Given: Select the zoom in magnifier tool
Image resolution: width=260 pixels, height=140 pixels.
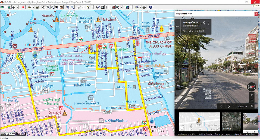Looking at the screenshot, I should [x=48, y=7].
